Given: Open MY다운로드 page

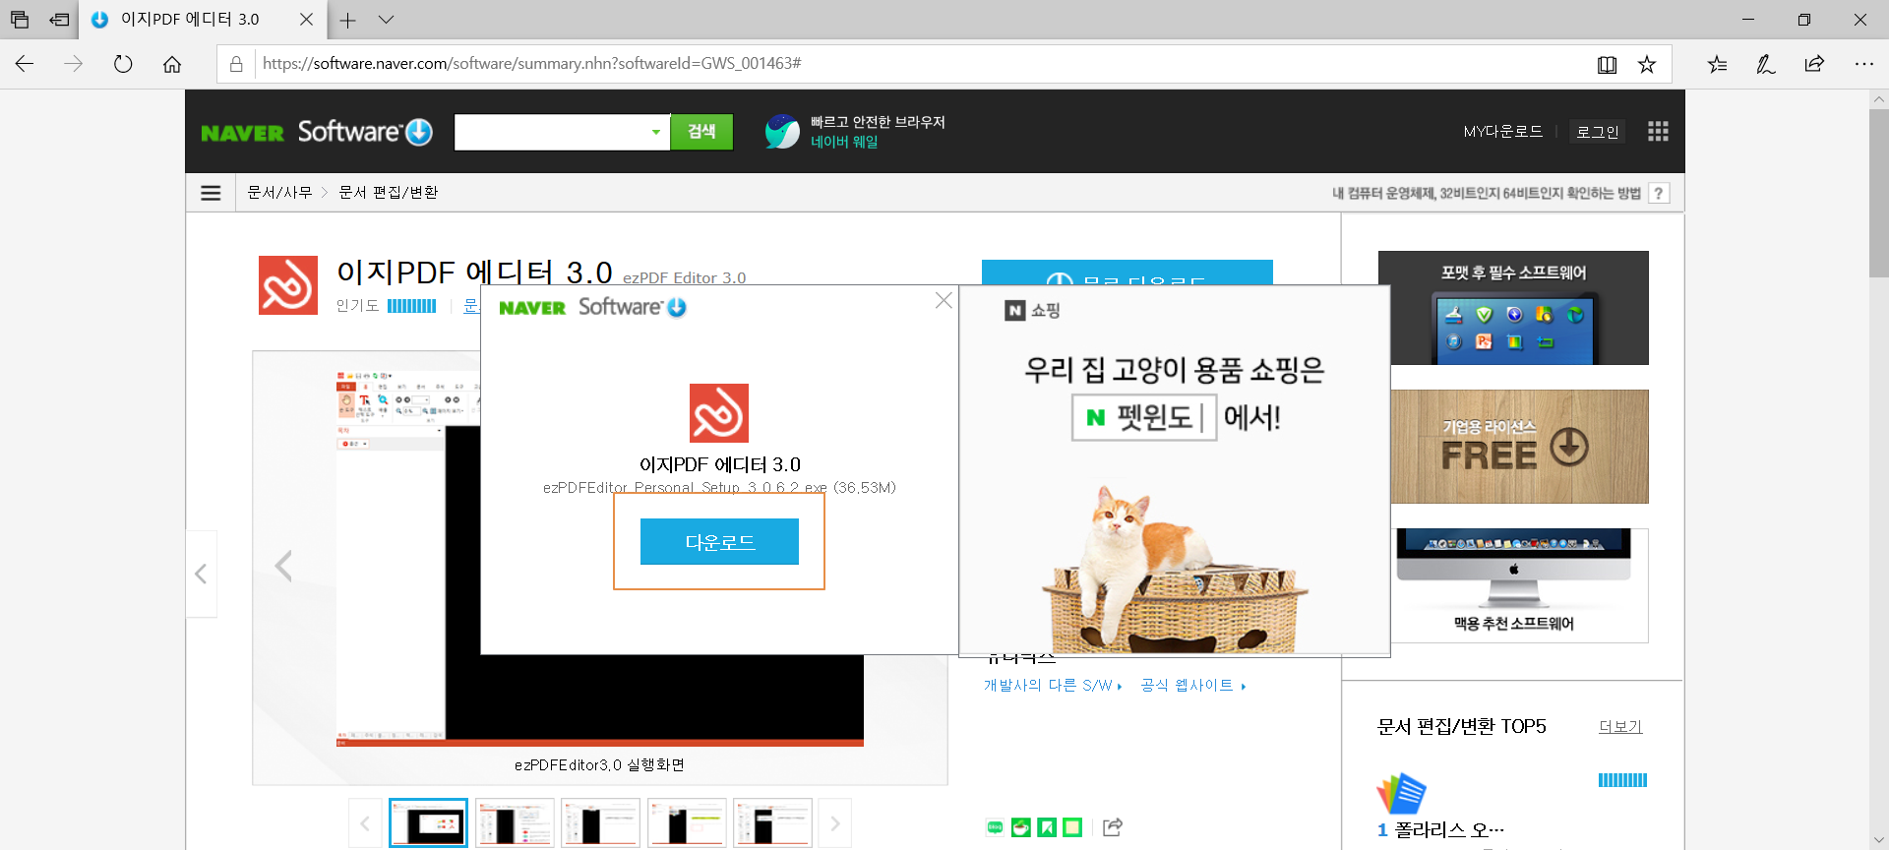Looking at the screenshot, I should tap(1502, 132).
